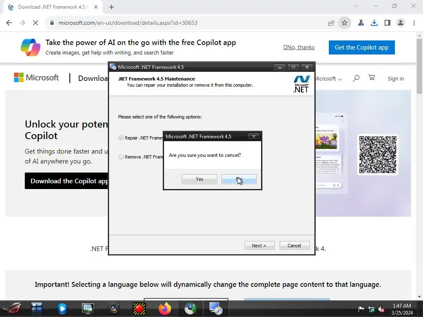Open Firefox from the taskbar

(x=164, y=309)
